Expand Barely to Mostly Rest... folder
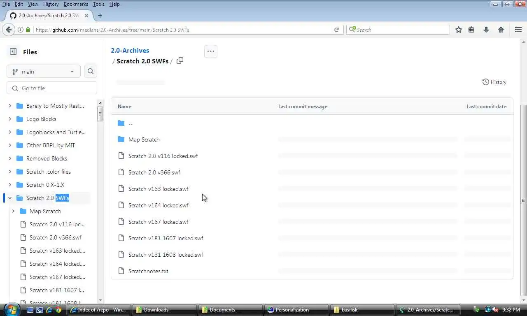 (x=10, y=106)
